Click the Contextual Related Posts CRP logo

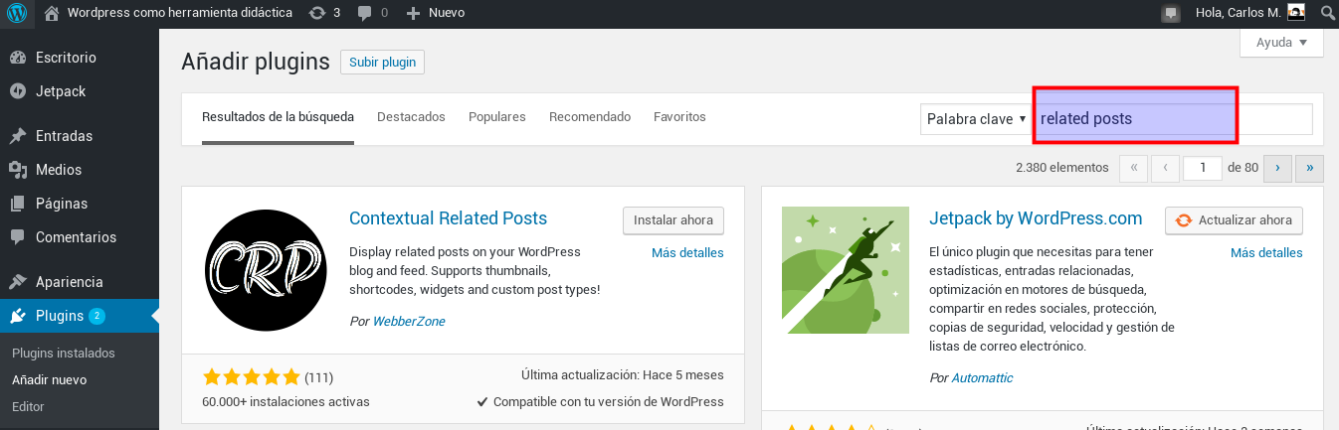click(265, 268)
